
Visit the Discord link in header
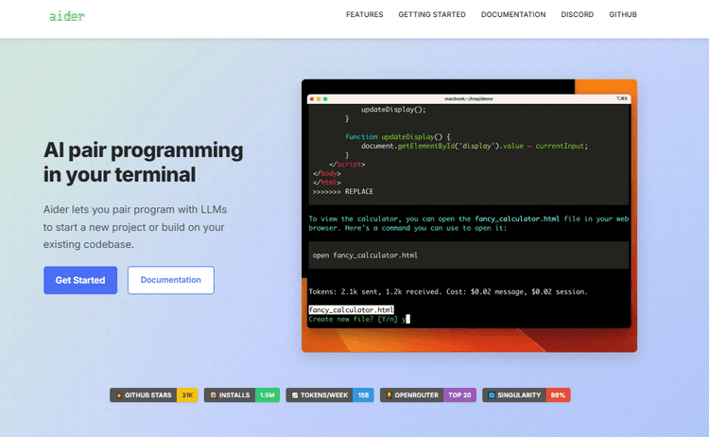coord(578,15)
